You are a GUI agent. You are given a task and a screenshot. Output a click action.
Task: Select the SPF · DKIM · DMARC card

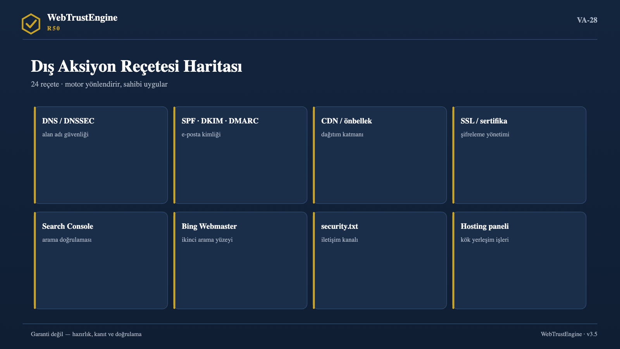pyautogui.click(x=240, y=155)
